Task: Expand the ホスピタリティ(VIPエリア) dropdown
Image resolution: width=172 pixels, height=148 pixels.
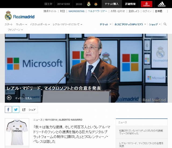Action: click(130, 24)
